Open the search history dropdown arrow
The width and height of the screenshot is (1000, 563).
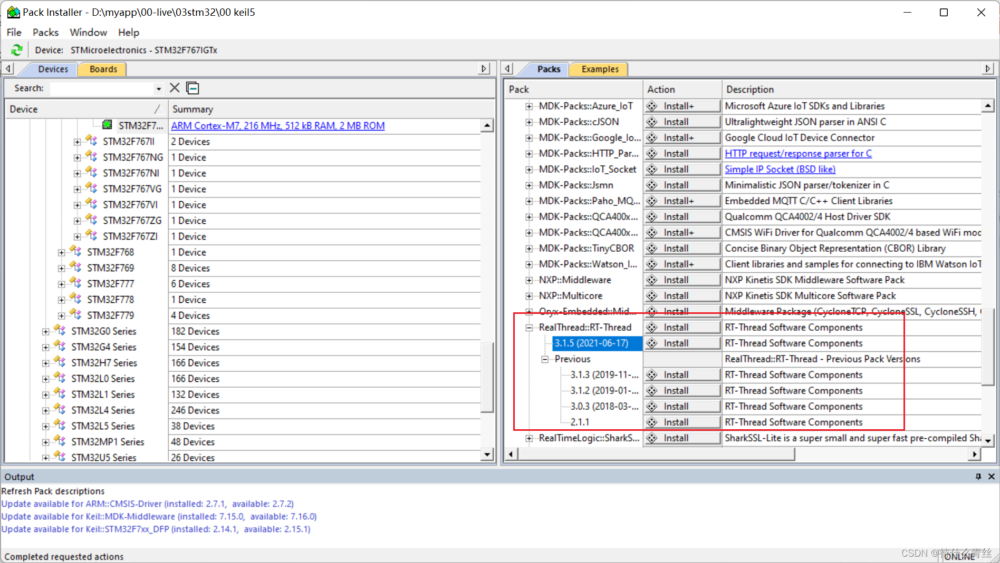coord(158,88)
